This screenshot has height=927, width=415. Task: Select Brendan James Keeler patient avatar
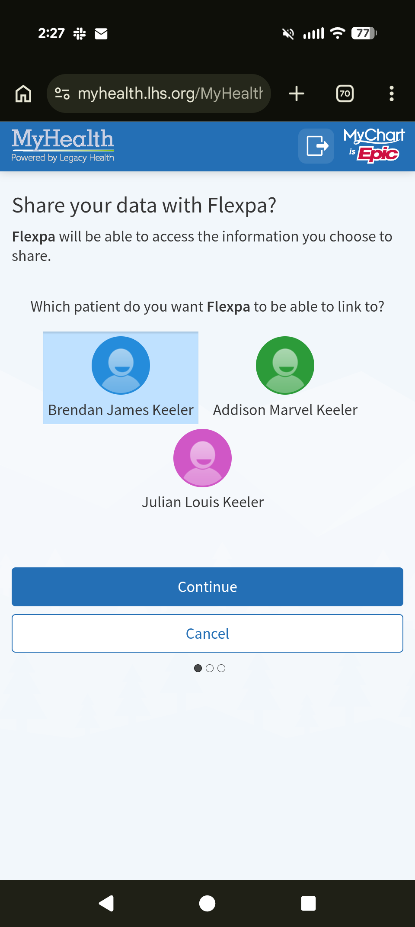click(121, 365)
